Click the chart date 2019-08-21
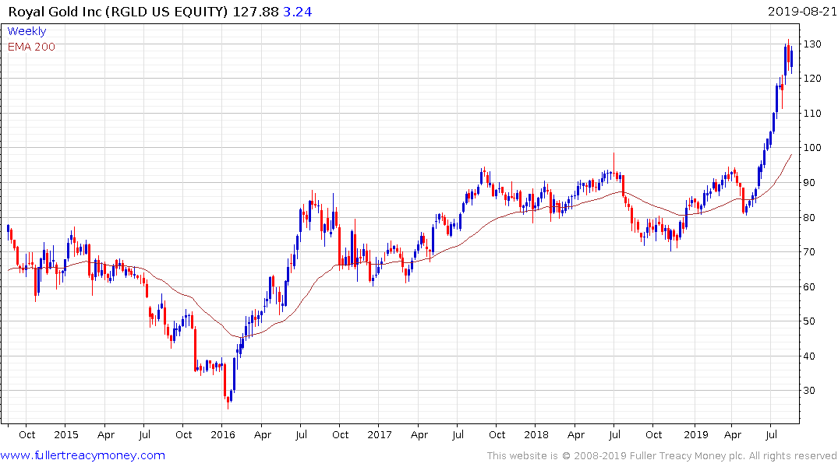This screenshot has height=467, width=838. point(801,11)
